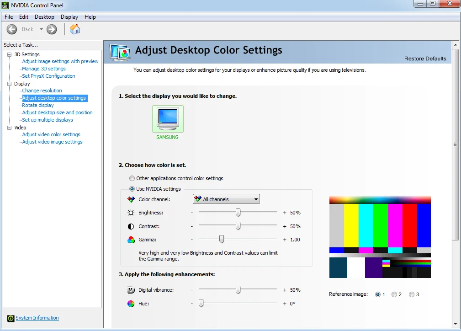The image size is (461, 331).
Task: Open the Edit menu
Action: tap(24, 17)
